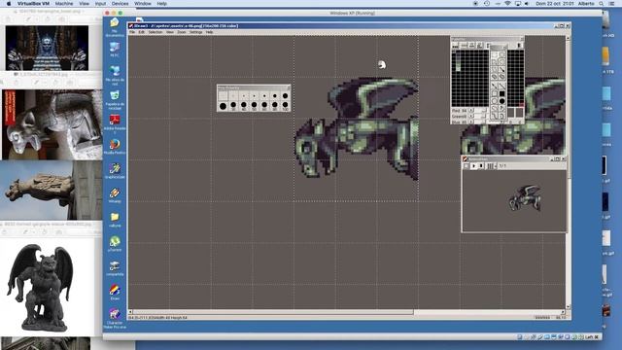Toggle the square button left of the Play button
Viewport: 622px width, 350px height.
(x=466, y=166)
